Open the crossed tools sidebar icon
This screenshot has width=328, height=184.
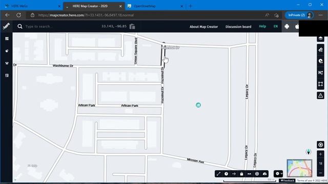(7, 63)
